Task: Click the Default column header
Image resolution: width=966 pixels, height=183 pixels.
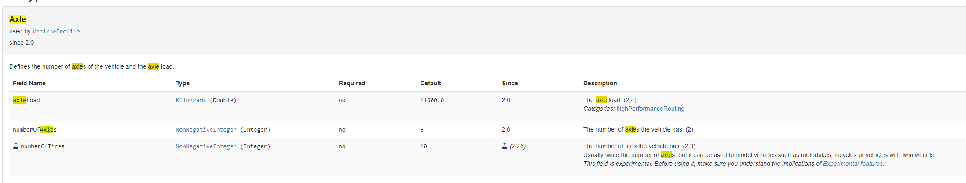Action: [430, 83]
